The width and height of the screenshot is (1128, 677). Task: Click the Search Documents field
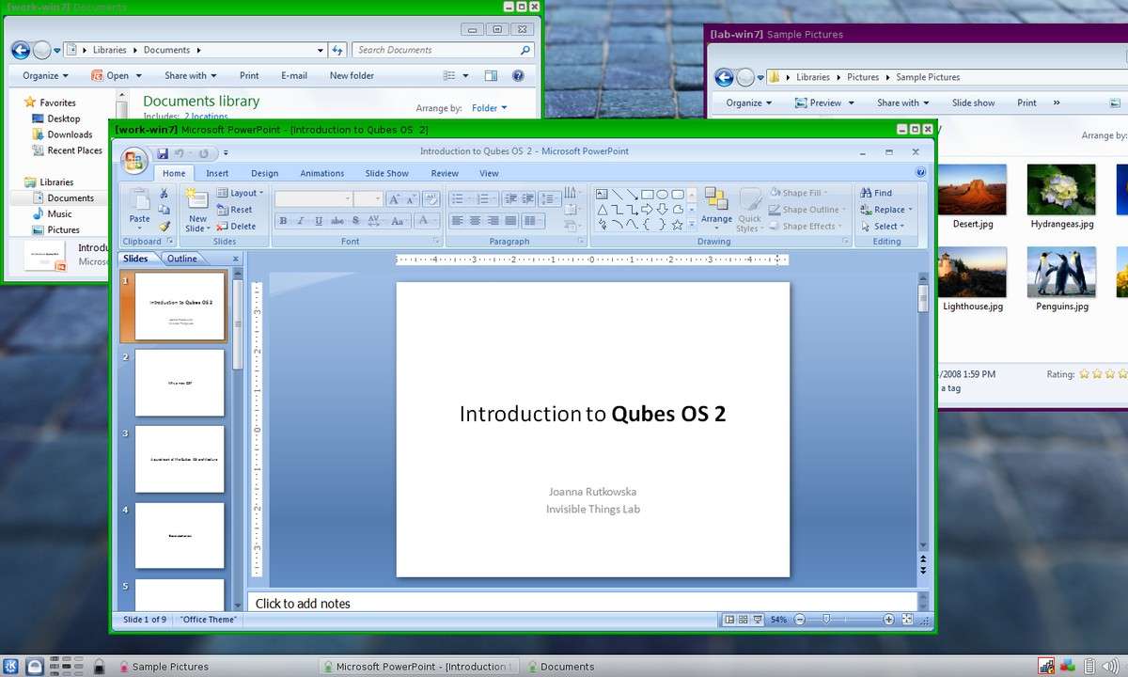(444, 50)
